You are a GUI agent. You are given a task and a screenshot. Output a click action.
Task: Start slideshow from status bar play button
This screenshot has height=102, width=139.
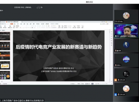[x=92, y=84]
